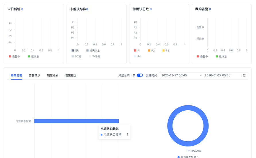256x158 pixels.
Task: Click the 今日新增 count number 0
Action: [22, 9]
